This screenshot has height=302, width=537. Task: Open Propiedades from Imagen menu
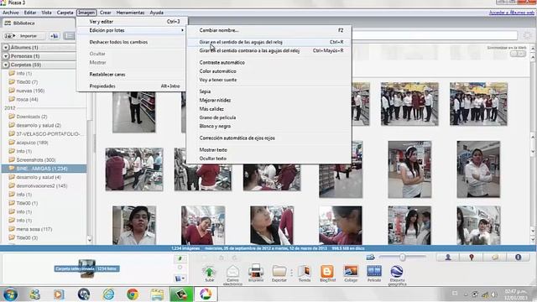tap(132, 86)
